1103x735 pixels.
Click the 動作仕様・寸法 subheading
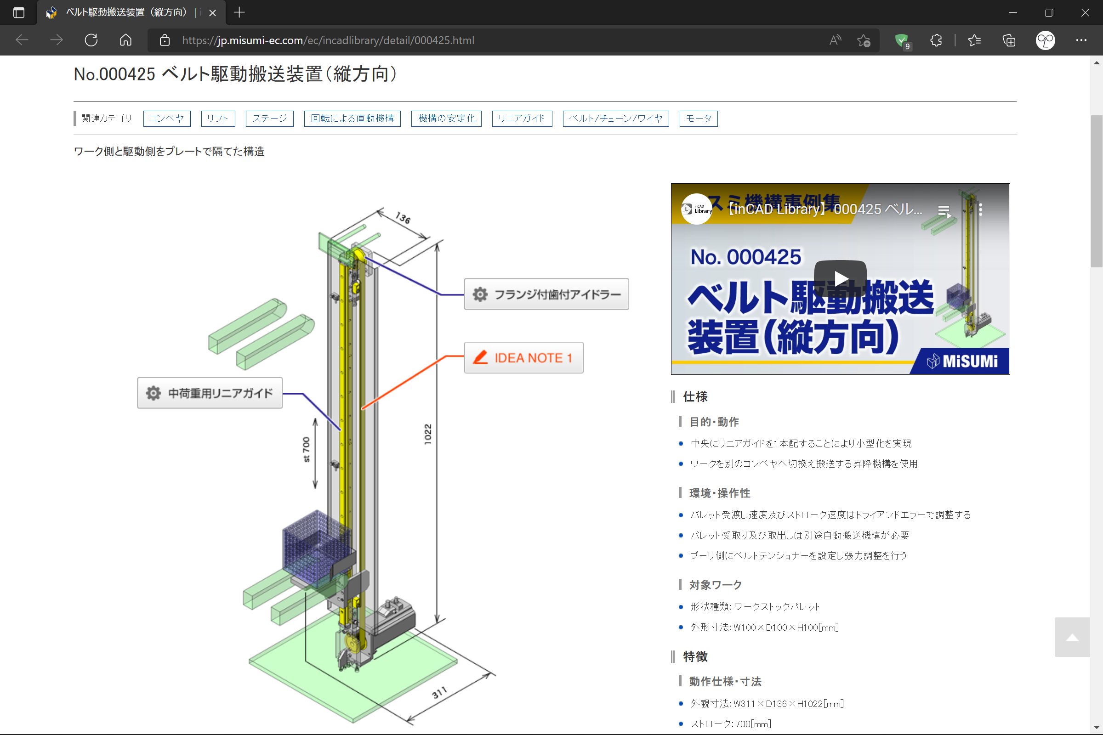tap(725, 681)
